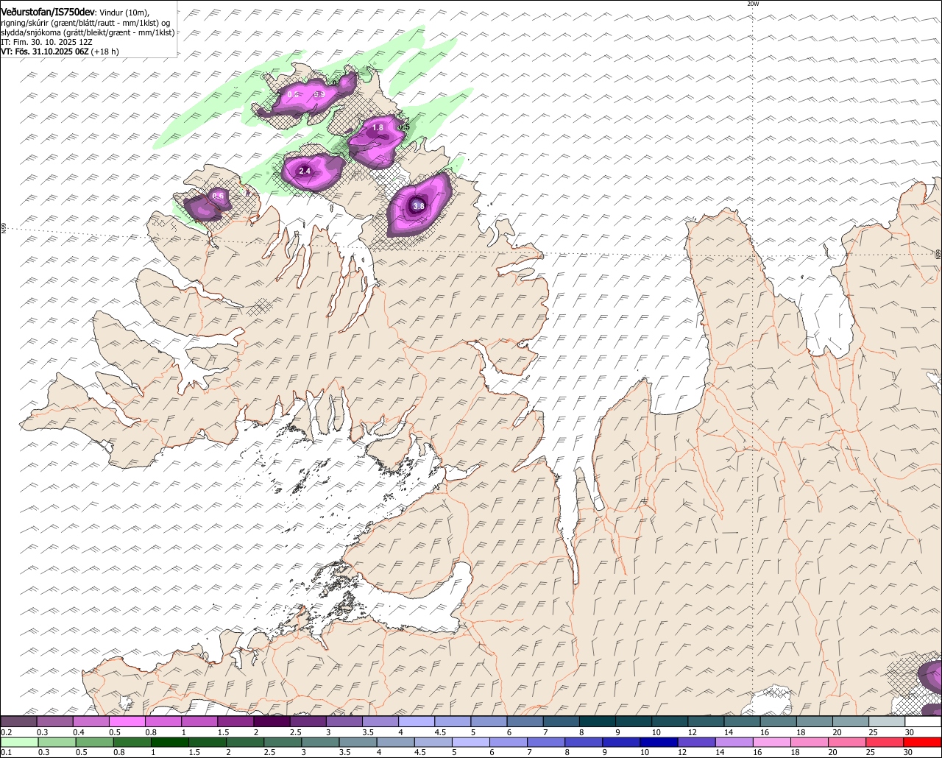Select the light gray 25–30 snow legend swatch
This screenshot has height=758, width=942.
point(886,722)
